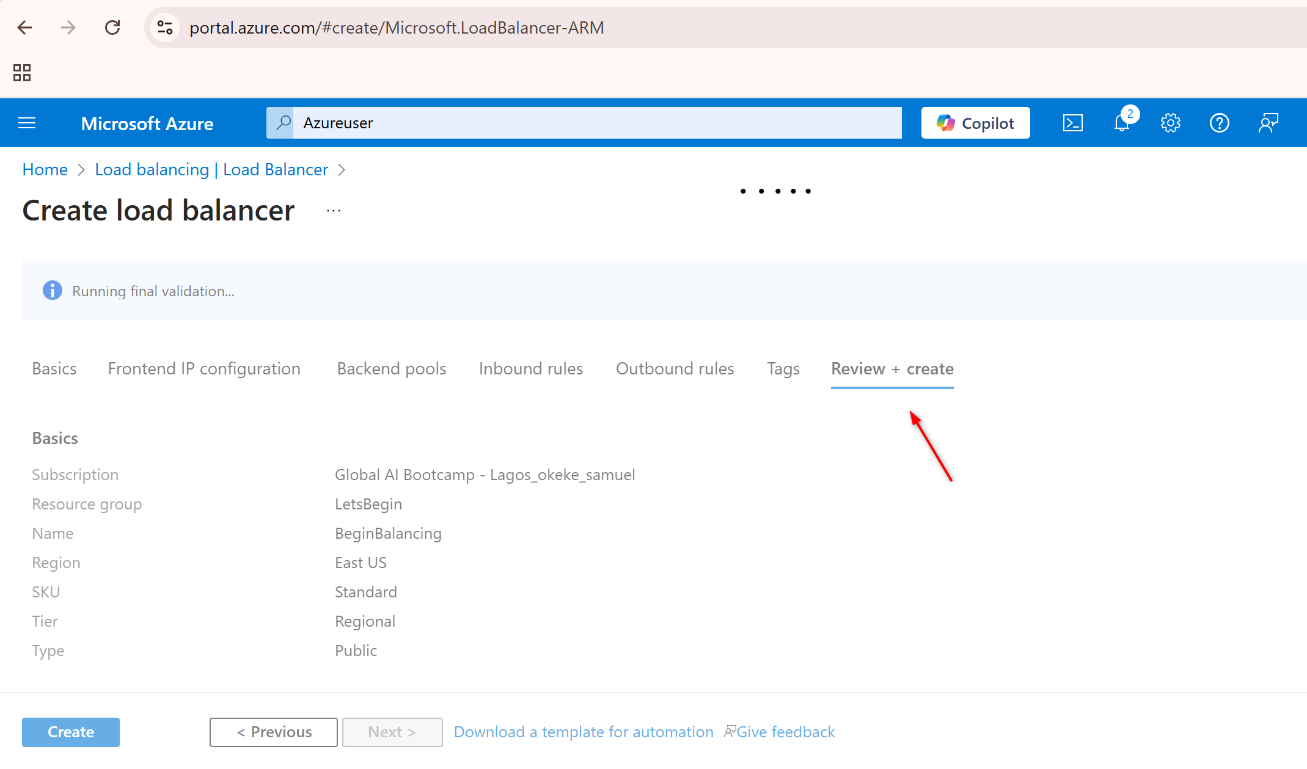Screen dimensions: 1307x769
Task: Click the Running final validation message
Action: click(153, 291)
